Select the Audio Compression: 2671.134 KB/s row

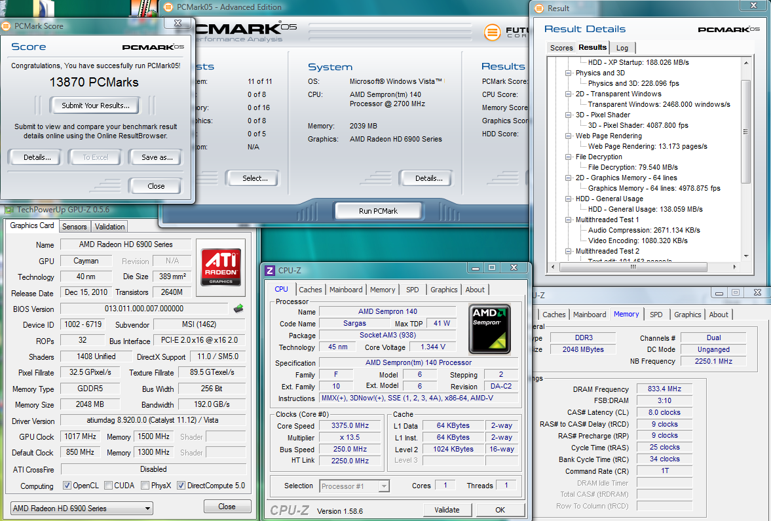coord(644,230)
